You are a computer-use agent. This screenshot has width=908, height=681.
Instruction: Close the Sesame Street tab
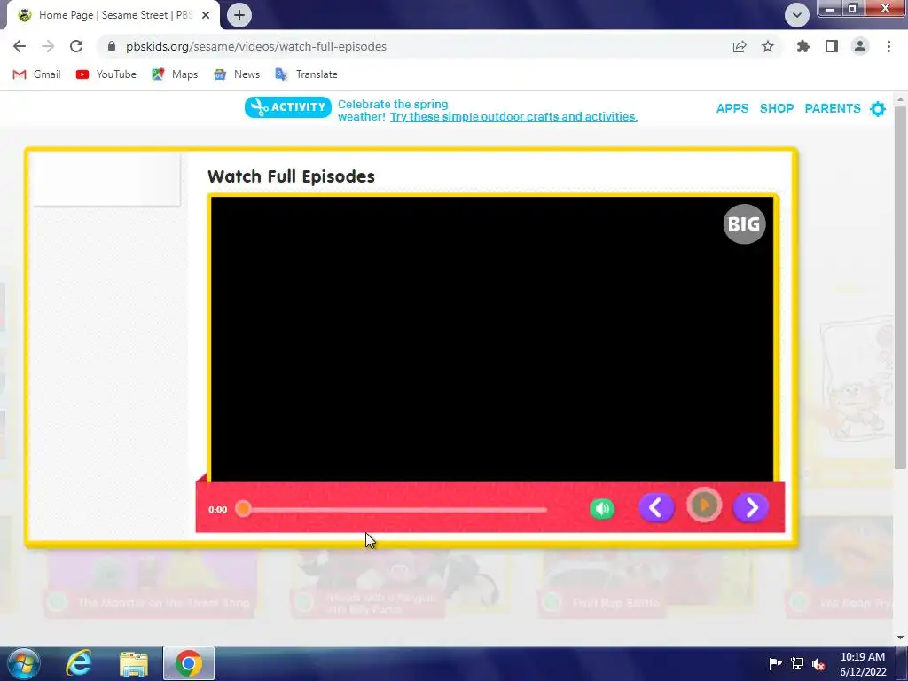(206, 15)
